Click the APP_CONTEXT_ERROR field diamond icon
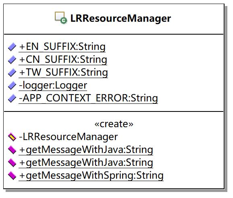The image size is (233, 198). tap(12, 98)
